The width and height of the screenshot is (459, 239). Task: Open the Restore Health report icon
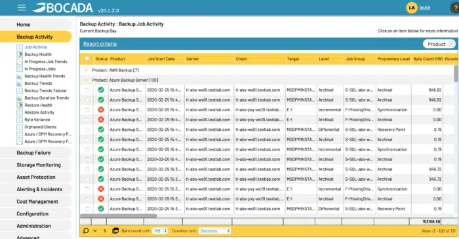[20, 105]
